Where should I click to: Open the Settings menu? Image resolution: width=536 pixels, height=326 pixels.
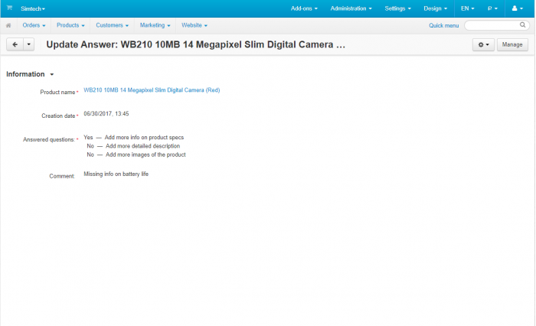pos(397,8)
